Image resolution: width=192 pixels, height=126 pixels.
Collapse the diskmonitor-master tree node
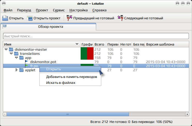(x=6, y=49)
